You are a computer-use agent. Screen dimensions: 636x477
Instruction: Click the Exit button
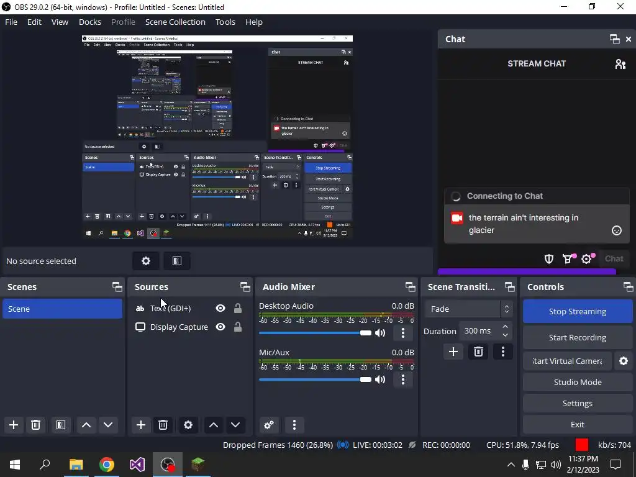point(578,424)
